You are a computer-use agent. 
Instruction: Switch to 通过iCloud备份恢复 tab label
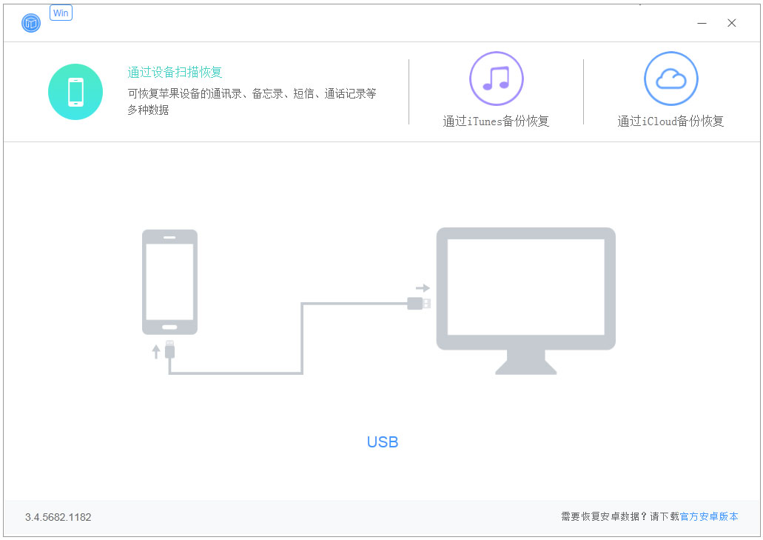pos(670,121)
